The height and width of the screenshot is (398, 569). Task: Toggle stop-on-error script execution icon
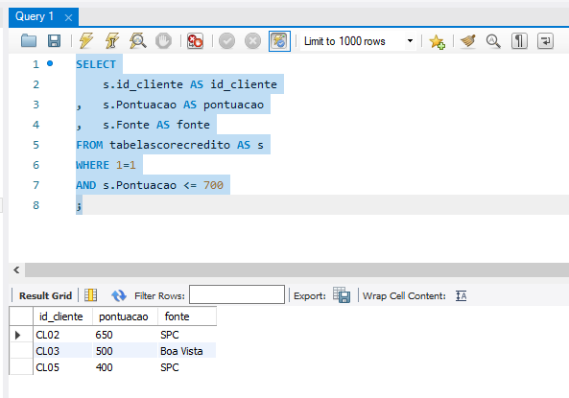(195, 41)
